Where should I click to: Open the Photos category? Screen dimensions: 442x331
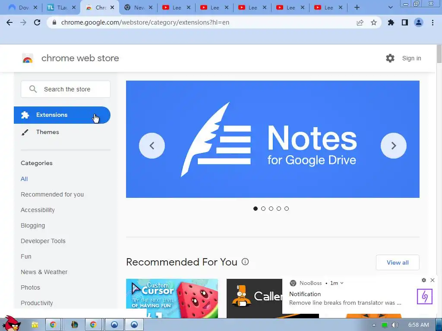pyautogui.click(x=30, y=287)
